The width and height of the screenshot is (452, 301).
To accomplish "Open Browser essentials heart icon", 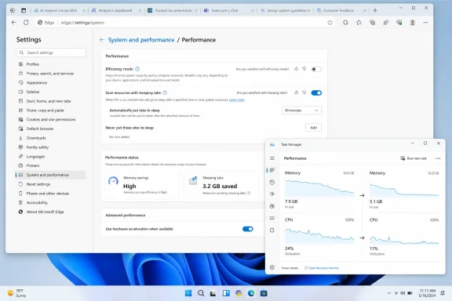I will click(x=399, y=23).
